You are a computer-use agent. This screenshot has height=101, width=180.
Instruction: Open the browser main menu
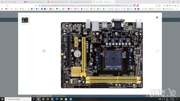(178, 6)
